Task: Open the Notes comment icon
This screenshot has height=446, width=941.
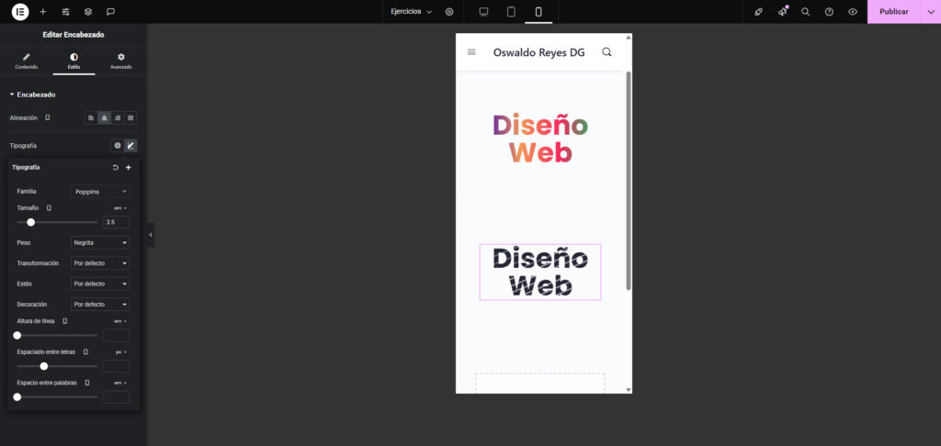Action: 110,12
